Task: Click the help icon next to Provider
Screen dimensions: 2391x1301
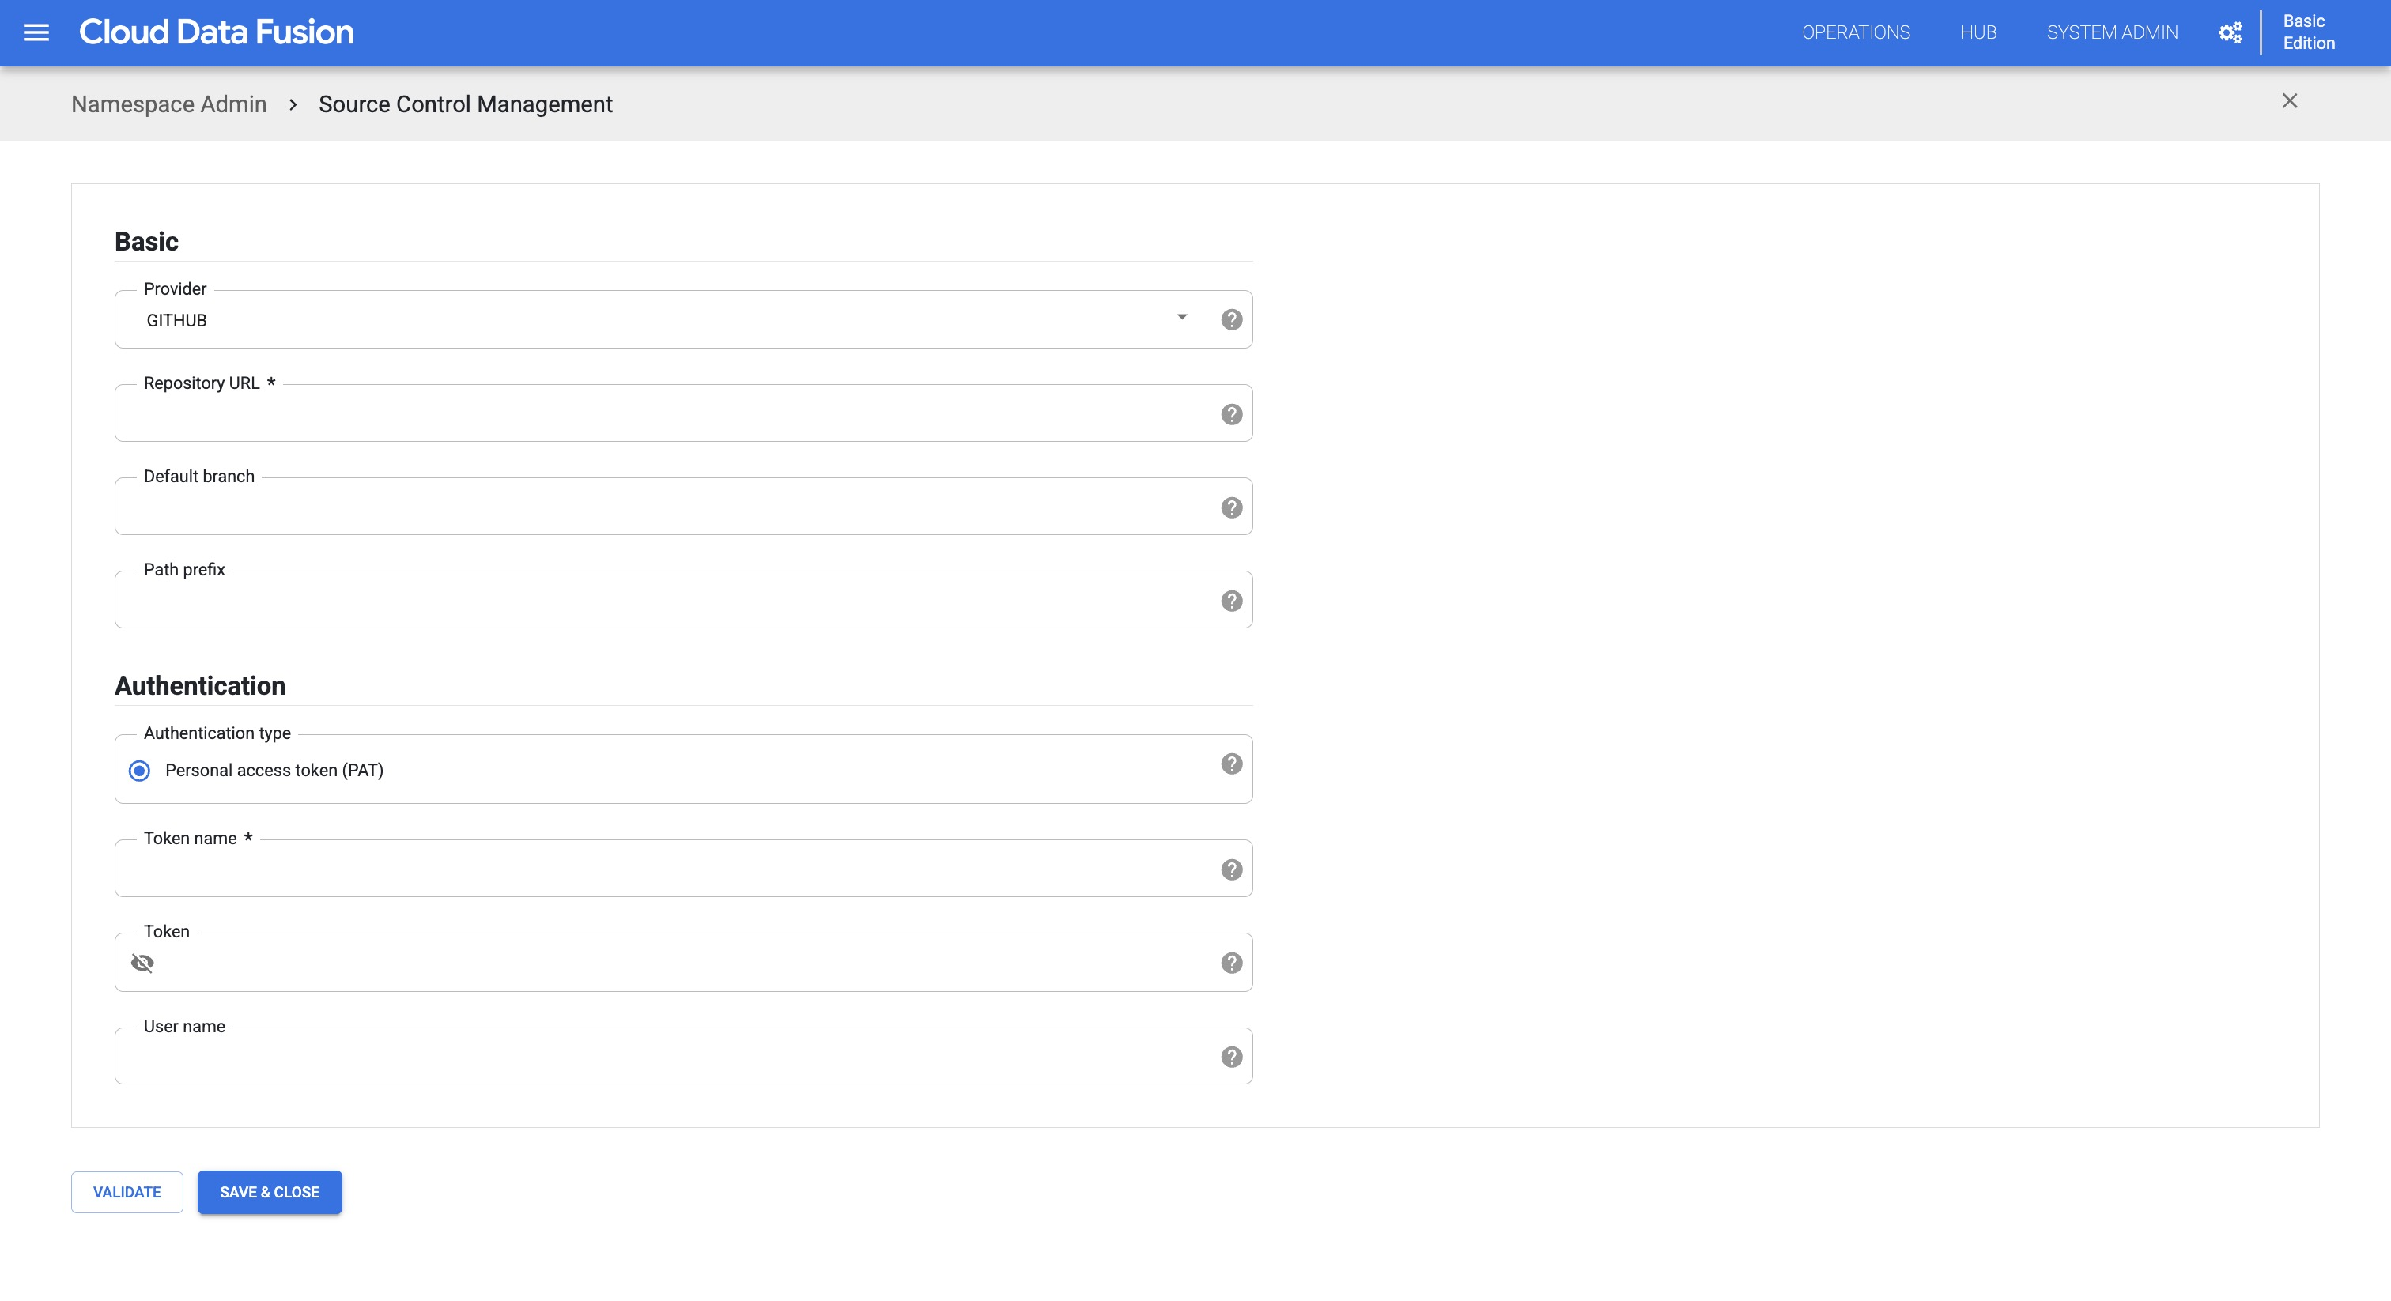Action: (x=1234, y=319)
